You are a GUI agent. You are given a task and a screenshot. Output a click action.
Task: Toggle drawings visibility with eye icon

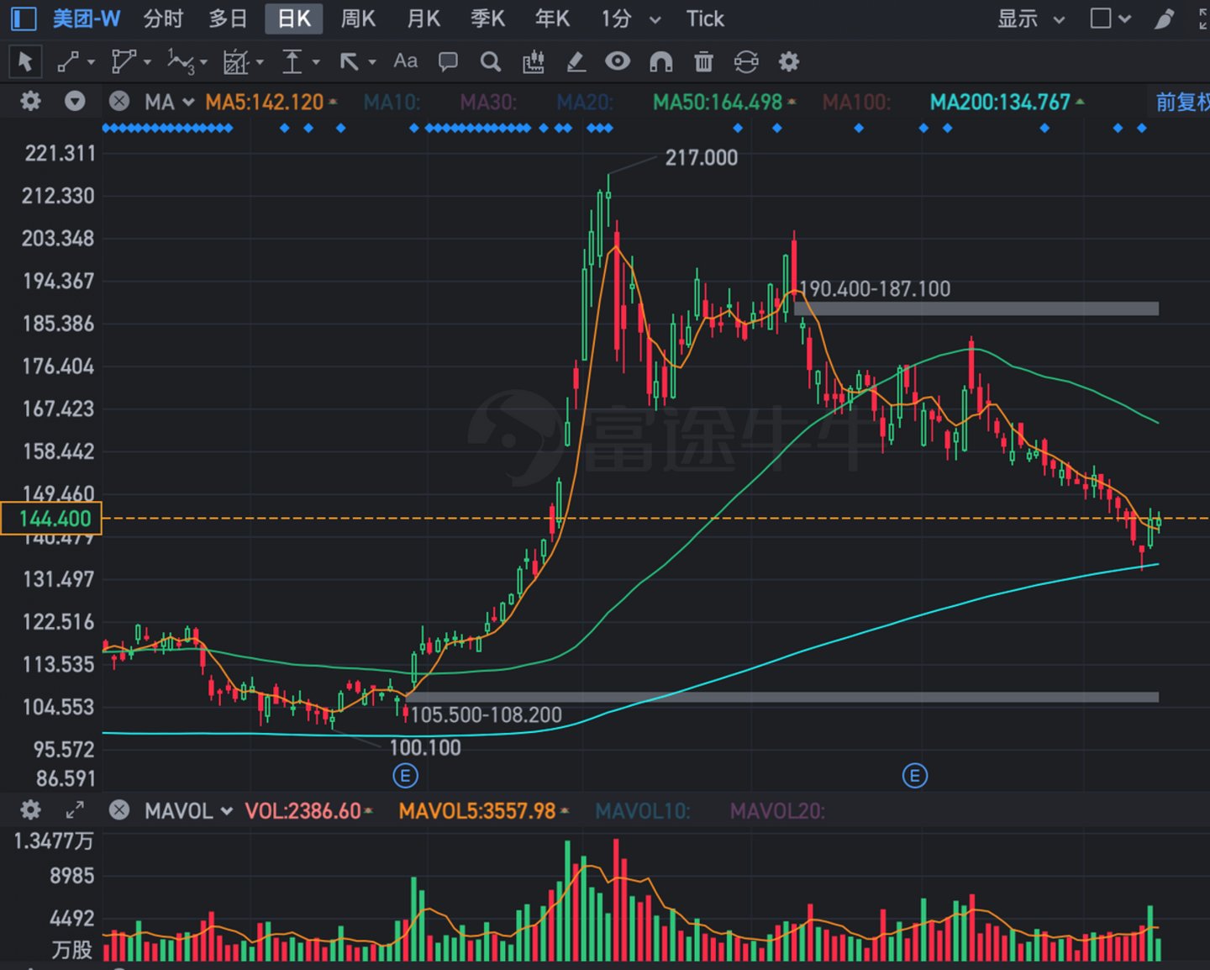[618, 61]
